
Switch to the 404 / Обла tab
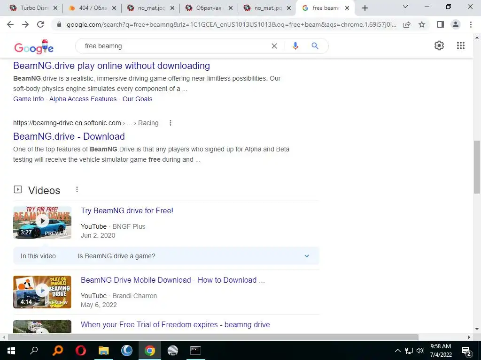(93, 8)
